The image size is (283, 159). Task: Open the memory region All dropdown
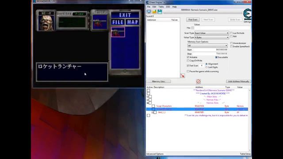tap(207, 45)
